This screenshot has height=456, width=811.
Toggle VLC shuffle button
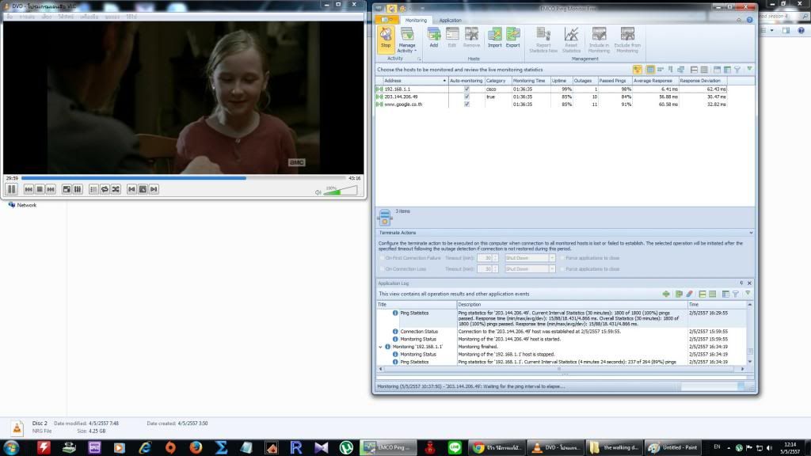pyautogui.click(x=116, y=189)
